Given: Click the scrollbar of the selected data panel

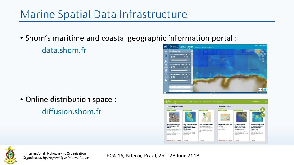Looking at the screenshot, I should point(192,68).
